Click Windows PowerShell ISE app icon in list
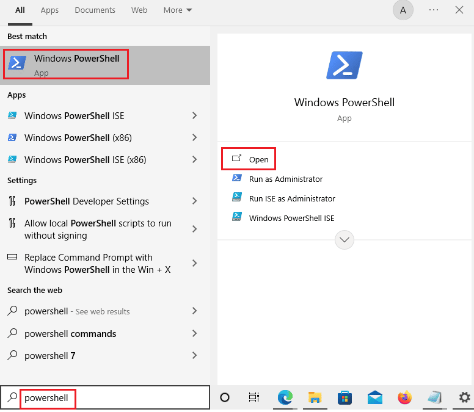This screenshot has width=474, height=412. coord(12,116)
